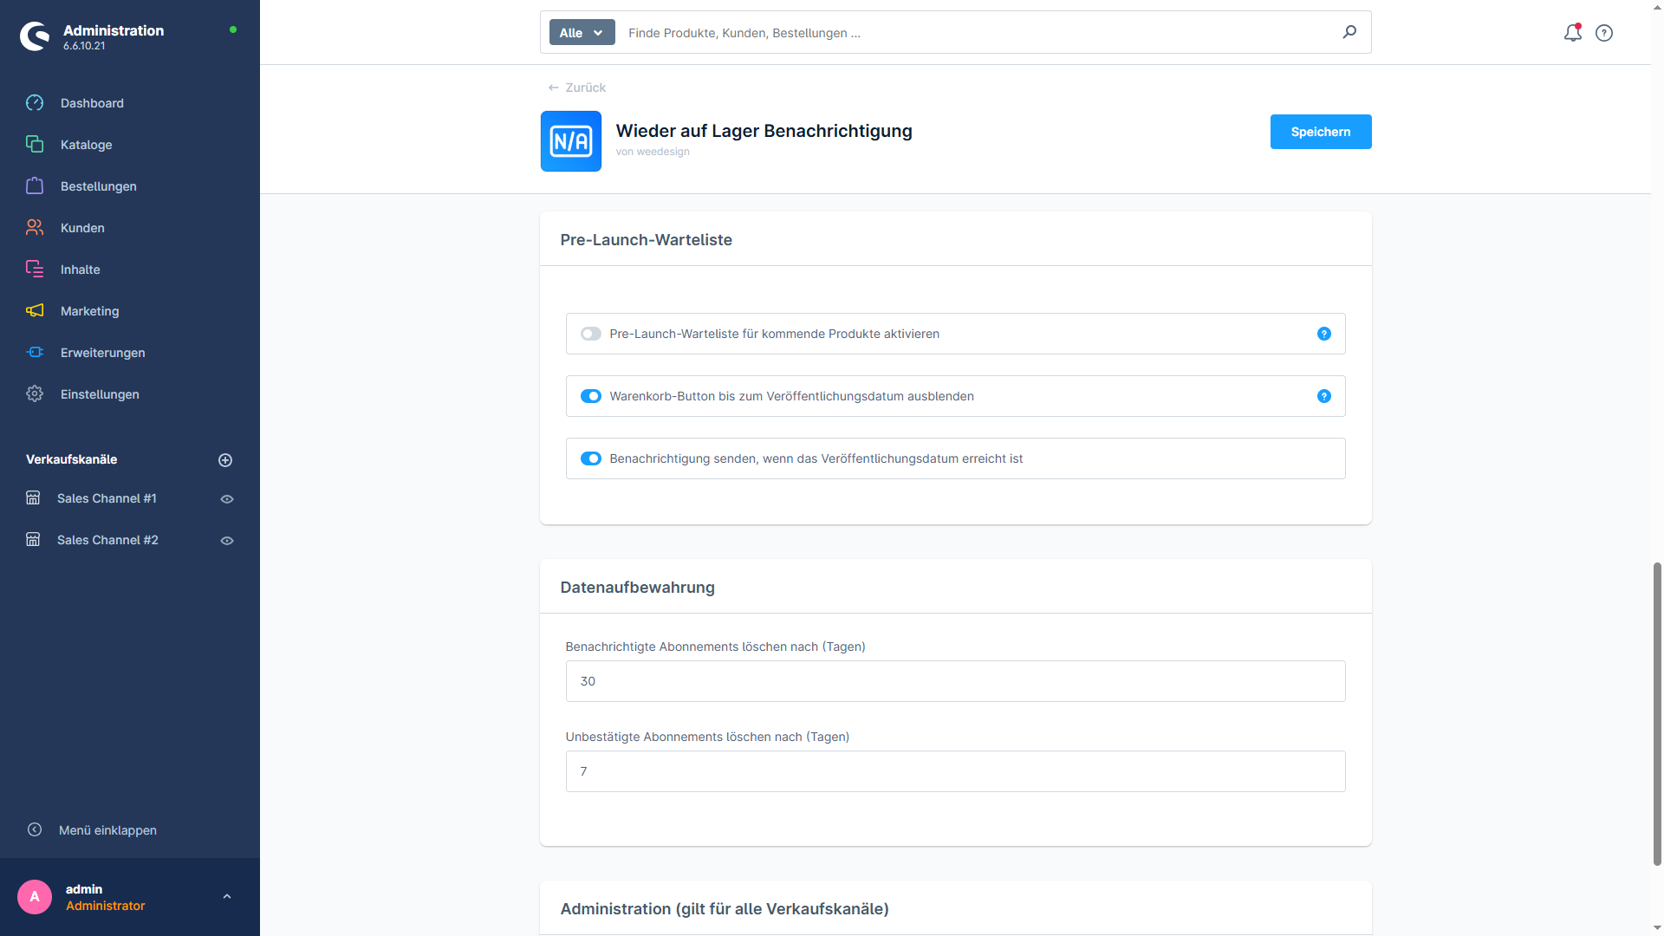Click the Erweiterungen plugin icon
The width and height of the screenshot is (1664, 936).
35,353
